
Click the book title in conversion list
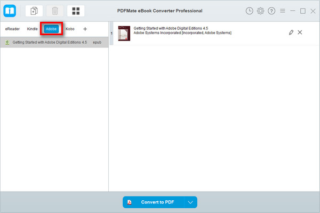pos(171,28)
